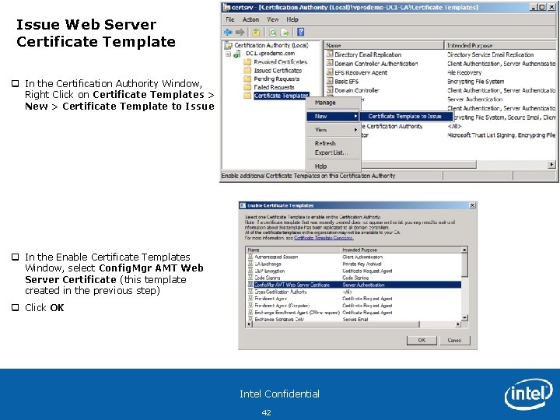
Task: Click the Back arrow in certsrv toolbar
Action: pyautogui.click(x=228, y=33)
